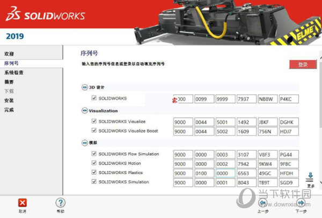Viewport: 322px width, 218px height.
Task: Click Flow Simulation field containing PG44
Action: 289,154
